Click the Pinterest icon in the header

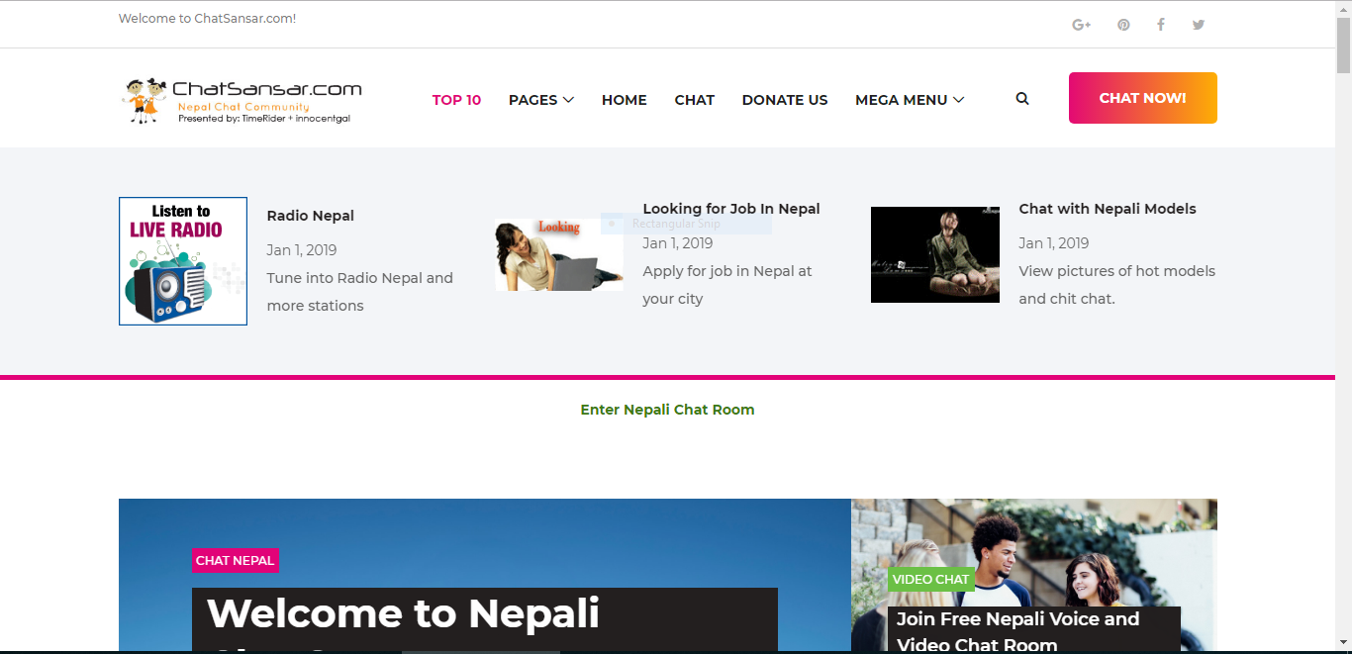point(1123,24)
